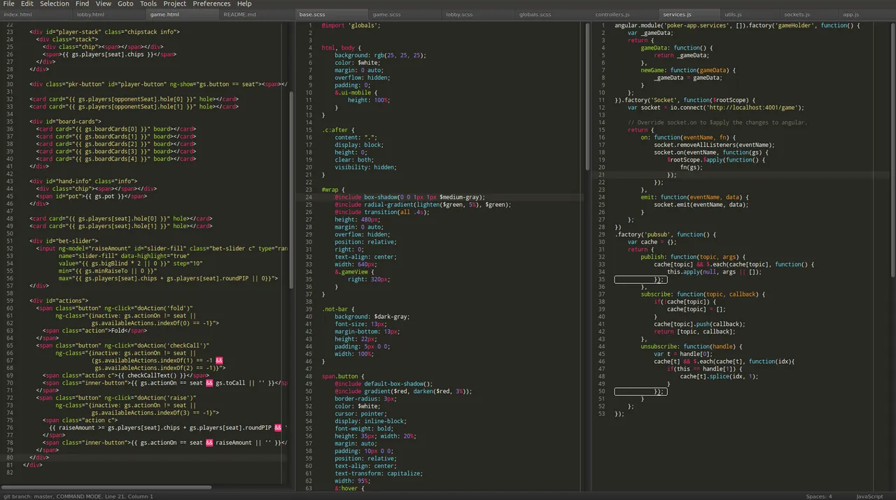Switch to the index.html tab
896x500 pixels.
pos(17,14)
